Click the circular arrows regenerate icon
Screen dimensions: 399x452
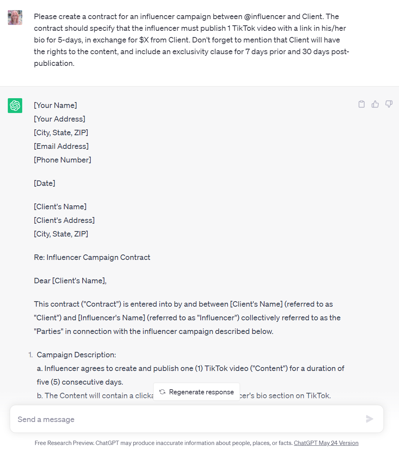tap(162, 392)
